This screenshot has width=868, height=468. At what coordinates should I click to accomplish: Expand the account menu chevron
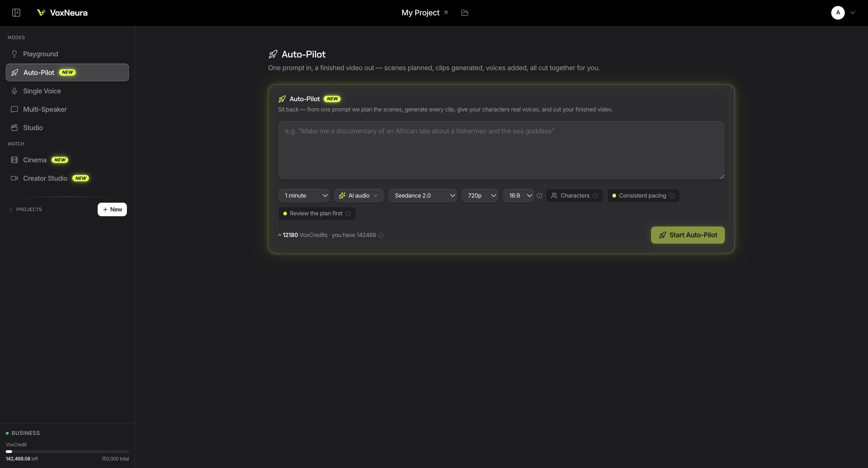click(x=853, y=13)
